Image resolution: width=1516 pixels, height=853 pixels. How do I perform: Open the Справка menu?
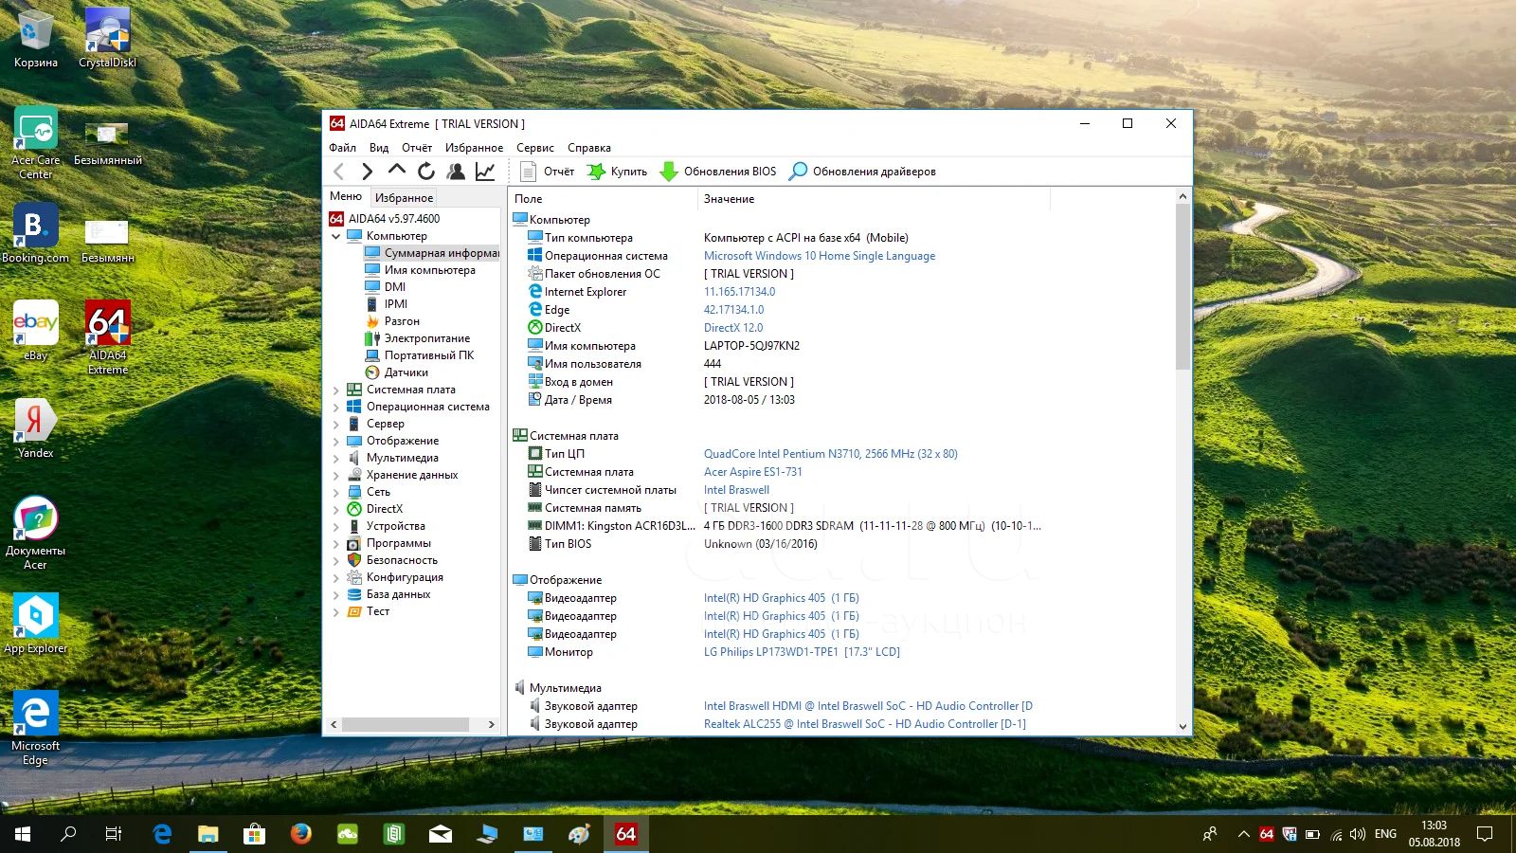pos(589,148)
